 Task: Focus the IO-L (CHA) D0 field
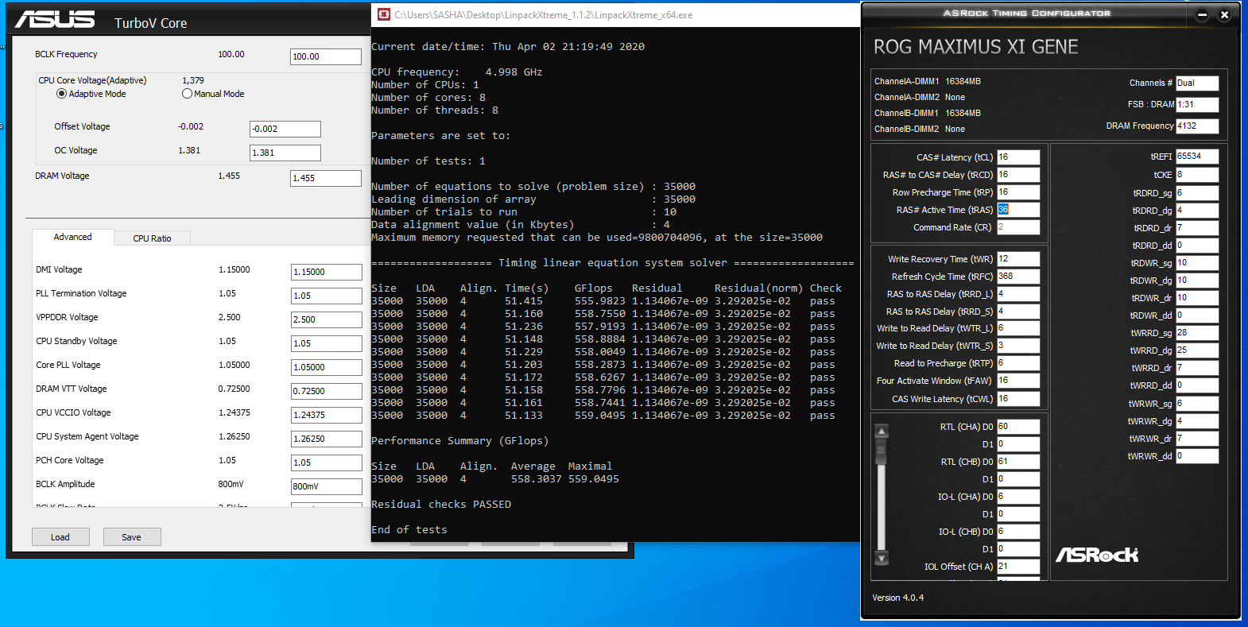tap(1018, 497)
